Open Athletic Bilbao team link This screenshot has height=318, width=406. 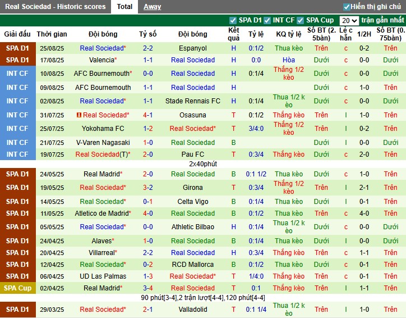tap(193, 227)
